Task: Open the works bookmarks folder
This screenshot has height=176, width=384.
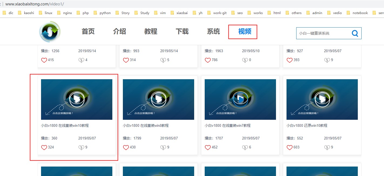Action: click(x=255, y=13)
